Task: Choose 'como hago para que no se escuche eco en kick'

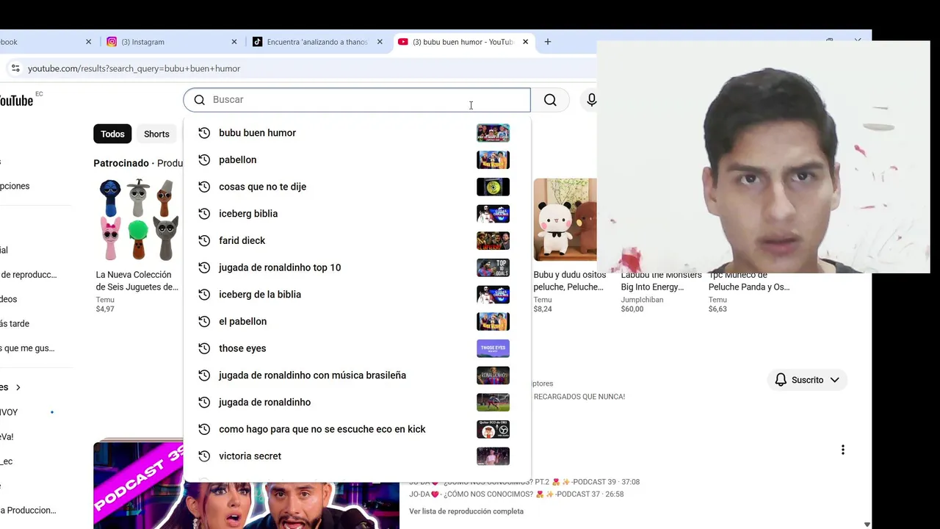Action: (357, 429)
